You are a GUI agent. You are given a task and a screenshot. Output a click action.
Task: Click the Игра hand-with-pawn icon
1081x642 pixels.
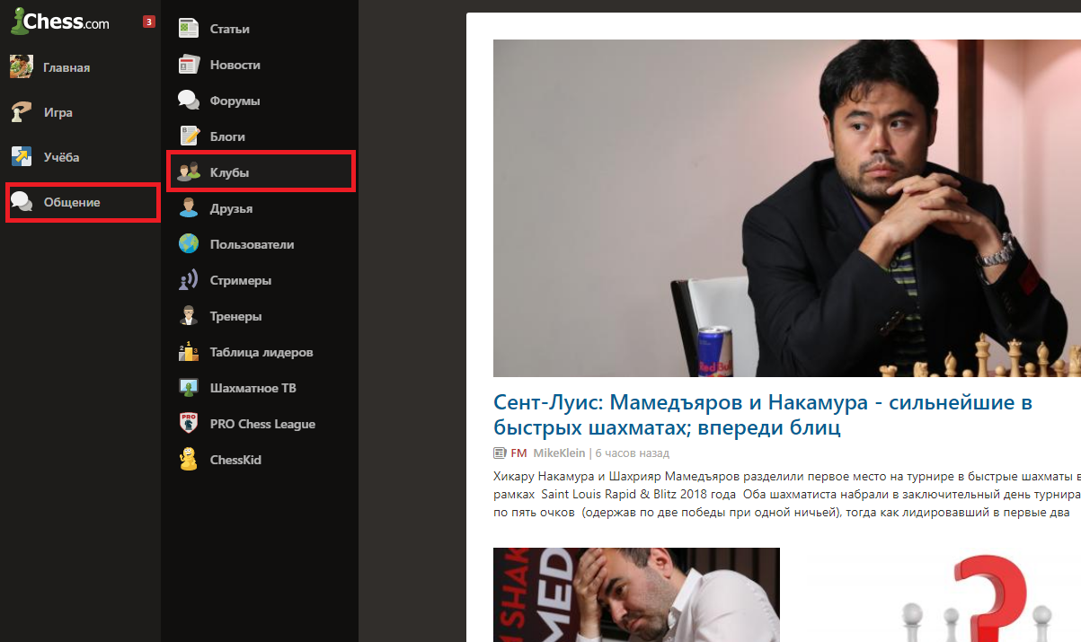pyautogui.click(x=22, y=112)
